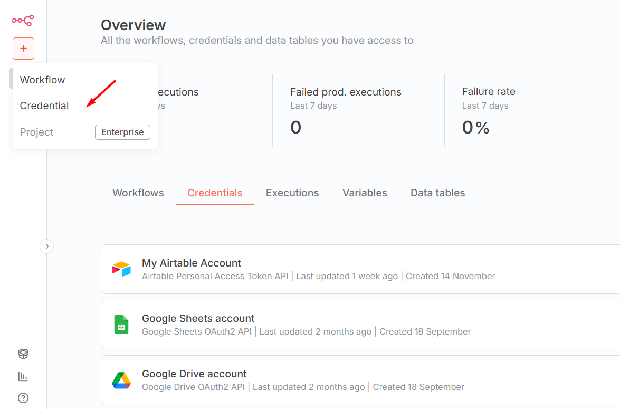
Task: Click the Google Drive logo icon
Action: (x=121, y=380)
